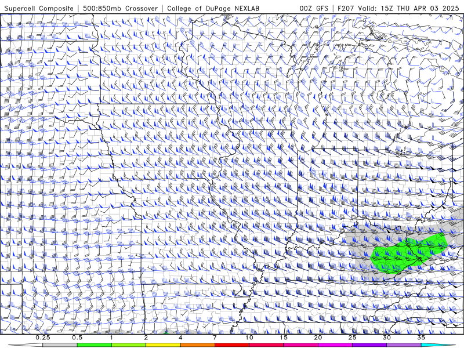
Task: Select the light purple 30–35 color bar segment
Action: [x=404, y=345]
